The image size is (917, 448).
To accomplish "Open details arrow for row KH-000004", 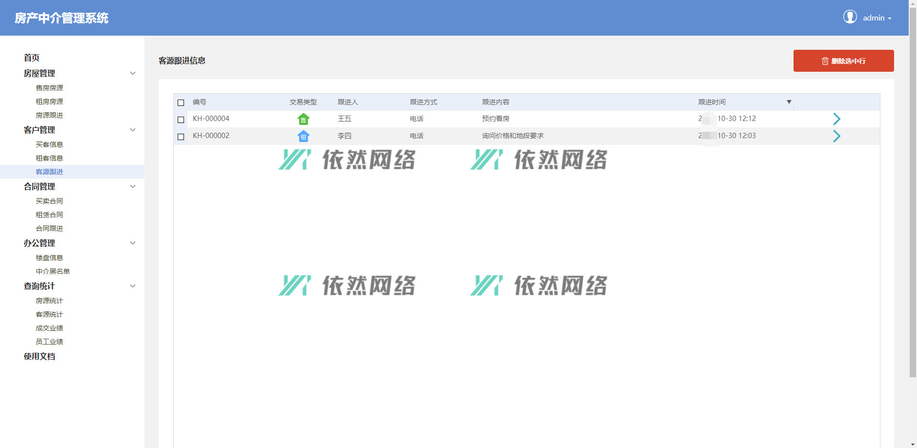I will (x=836, y=119).
